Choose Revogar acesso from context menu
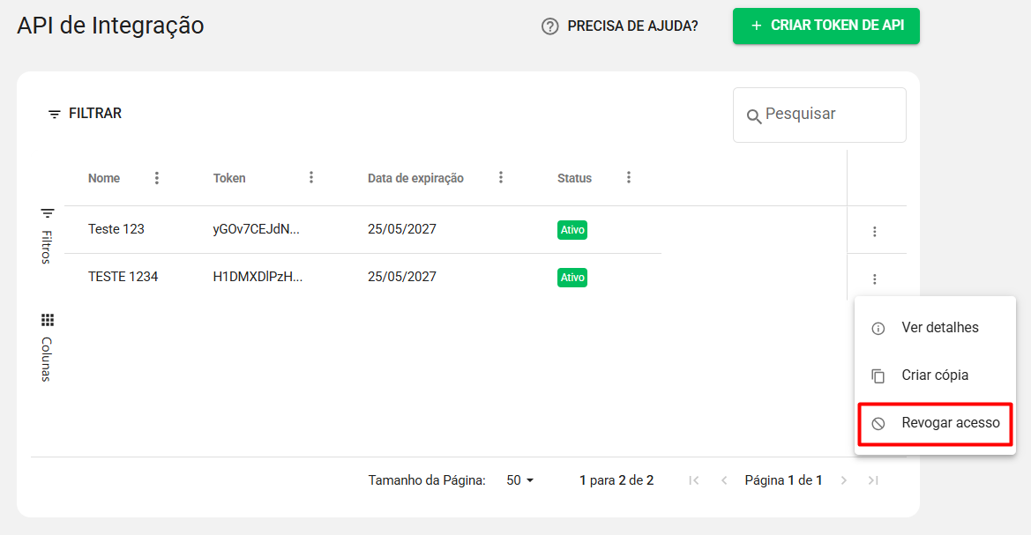 coord(935,423)
